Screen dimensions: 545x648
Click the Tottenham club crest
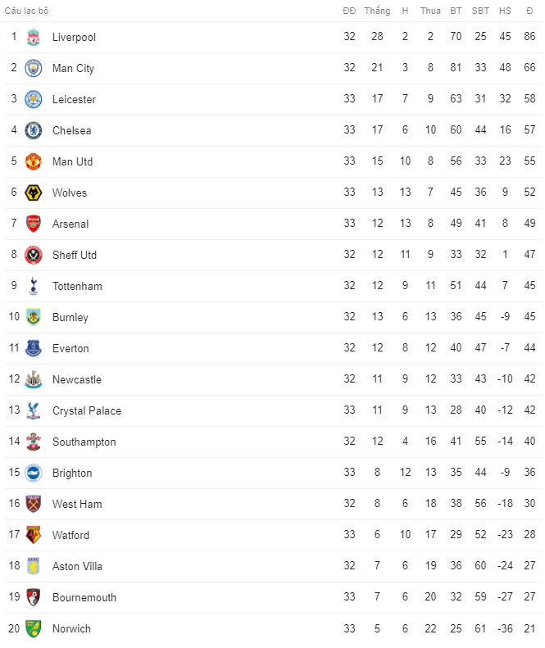pos(34,286)
